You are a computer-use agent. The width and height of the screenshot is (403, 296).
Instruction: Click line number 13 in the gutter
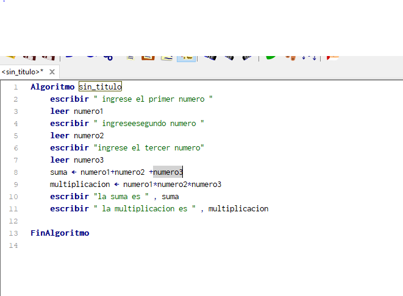pyautogui.click(x=14, y=233)
